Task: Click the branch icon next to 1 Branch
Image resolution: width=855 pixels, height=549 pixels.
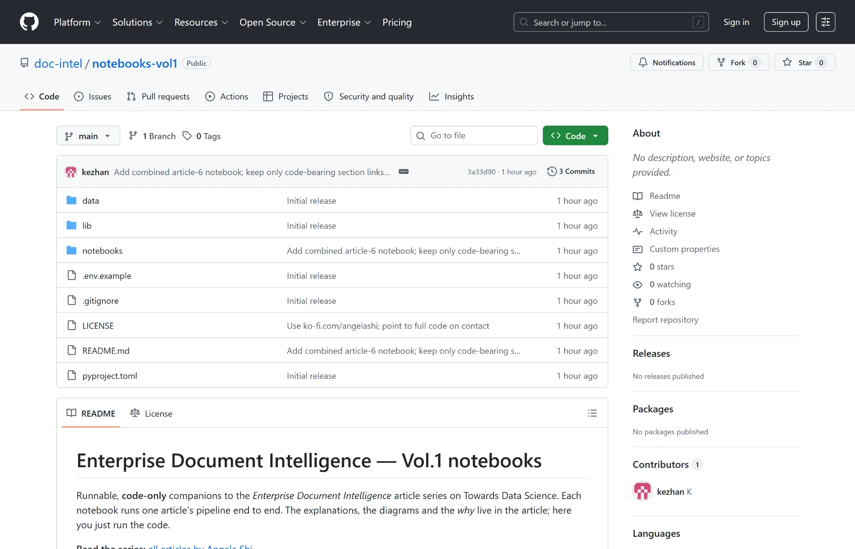Action: (x=133, y=135)
